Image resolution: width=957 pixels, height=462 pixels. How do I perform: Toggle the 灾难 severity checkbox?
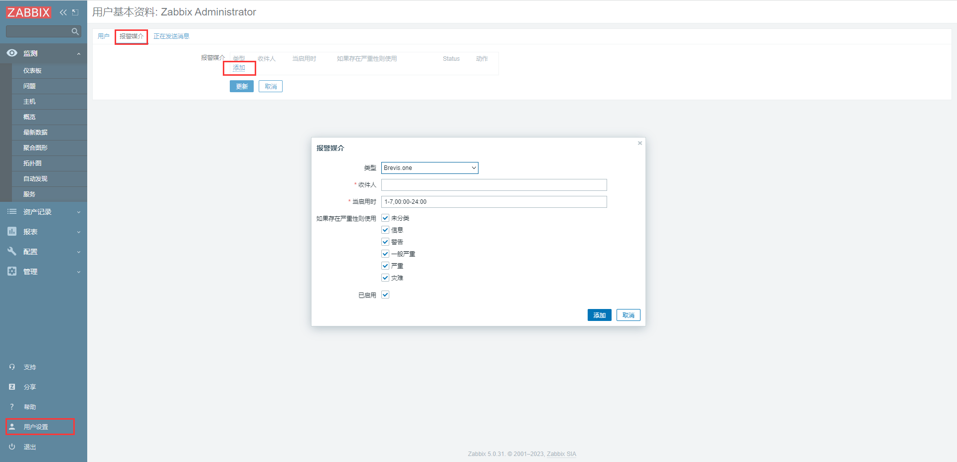(x=385, y=278)
